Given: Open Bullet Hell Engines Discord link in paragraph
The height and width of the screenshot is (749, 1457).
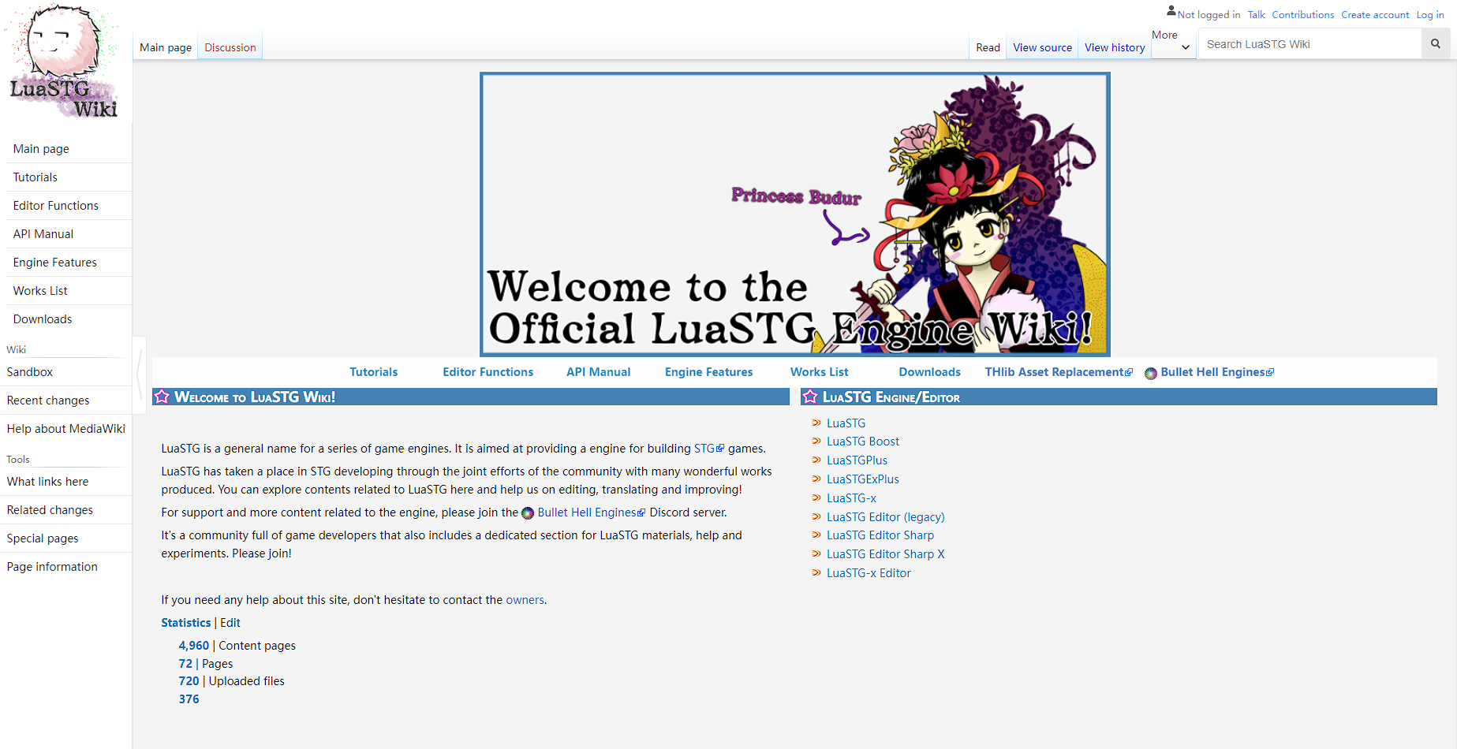Looking at the screenshot, I should coord(592,512).
